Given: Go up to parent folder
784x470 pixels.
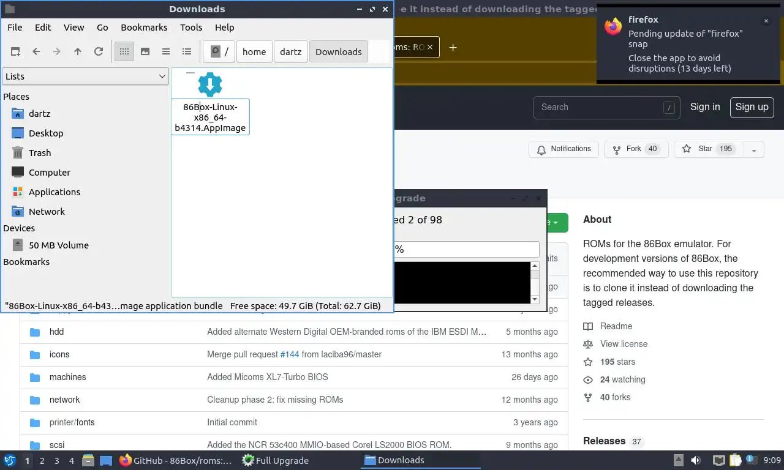Looking at the screenshot, I should pyautogui.click(x=78, y=51).
